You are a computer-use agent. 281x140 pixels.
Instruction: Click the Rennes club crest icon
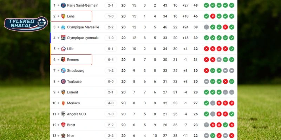pos(63,59)
